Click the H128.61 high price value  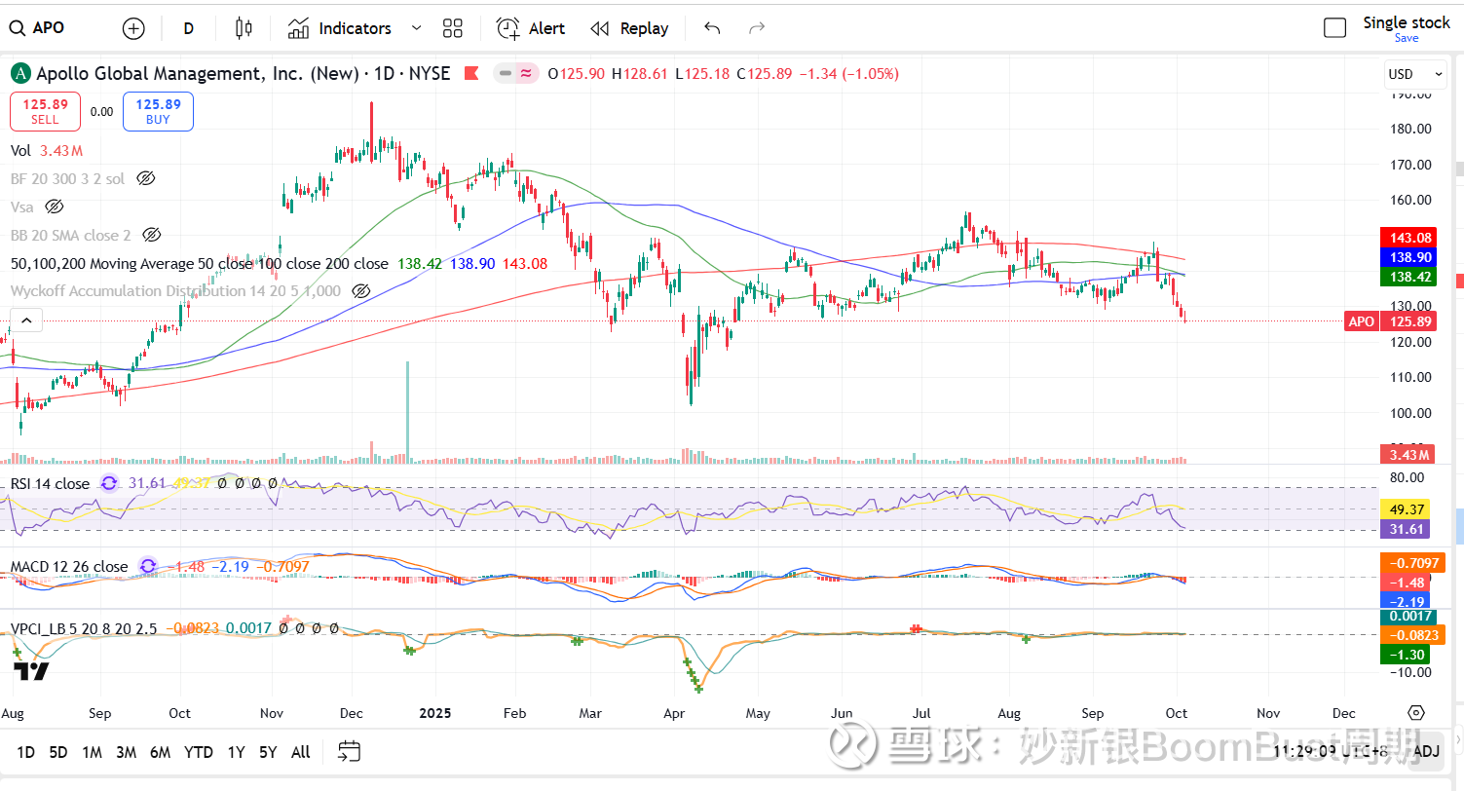pos(640,73)
